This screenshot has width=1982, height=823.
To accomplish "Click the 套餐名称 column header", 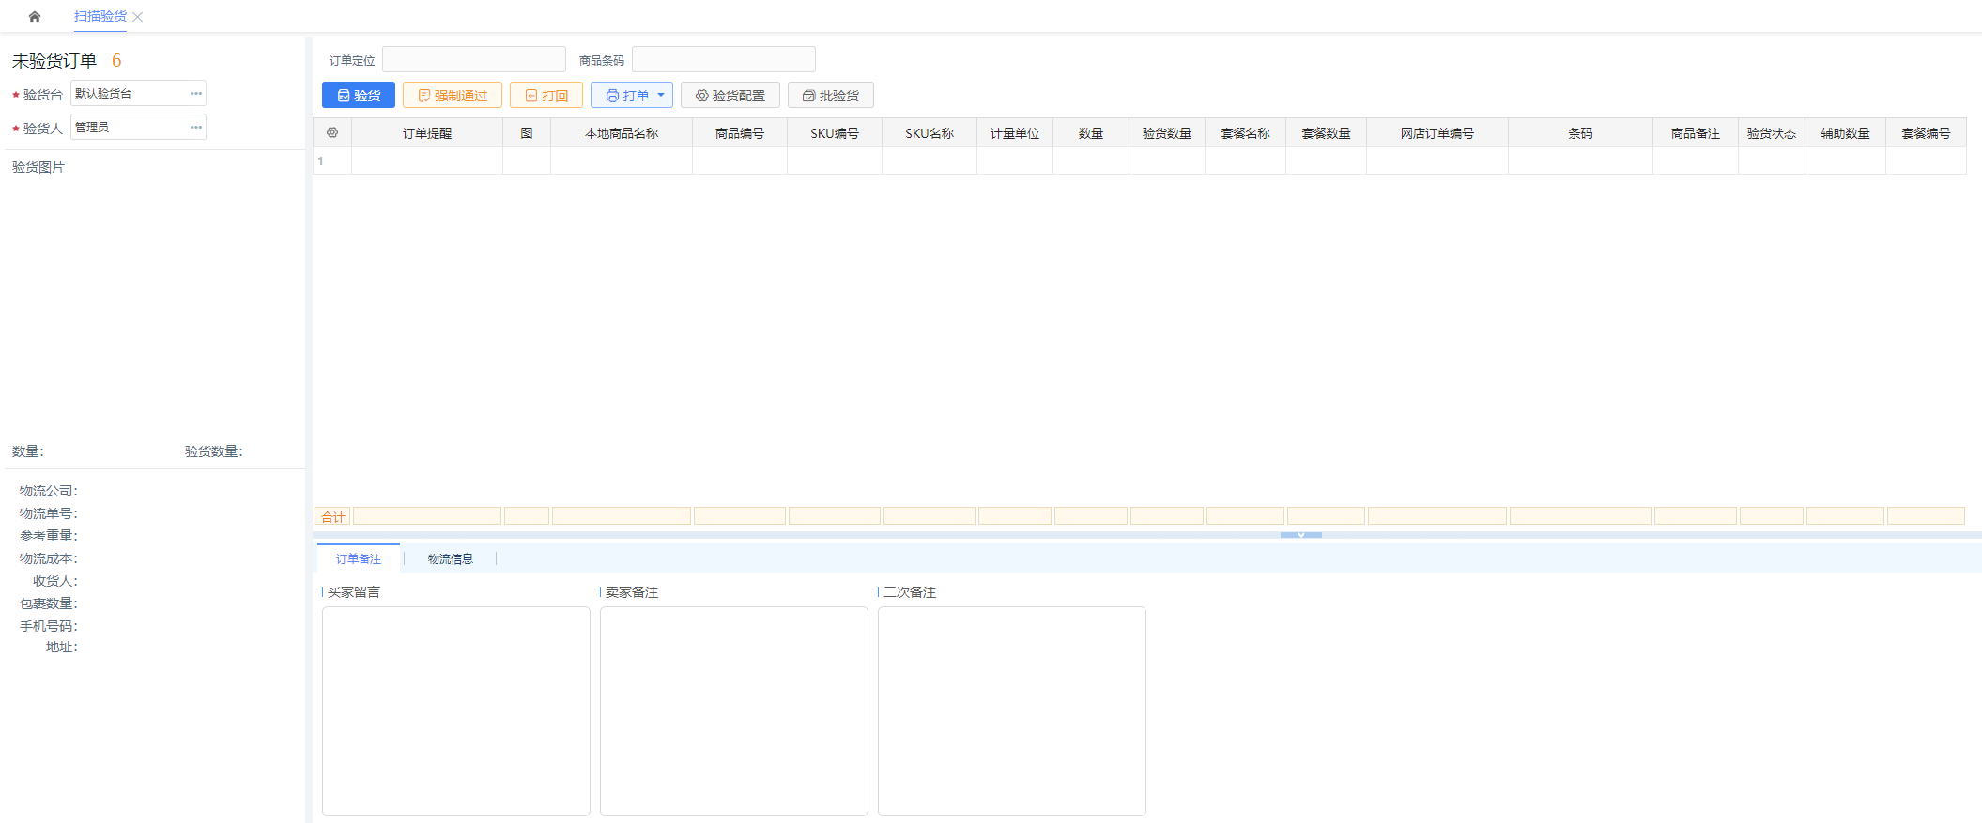I will coord(1246,133).
